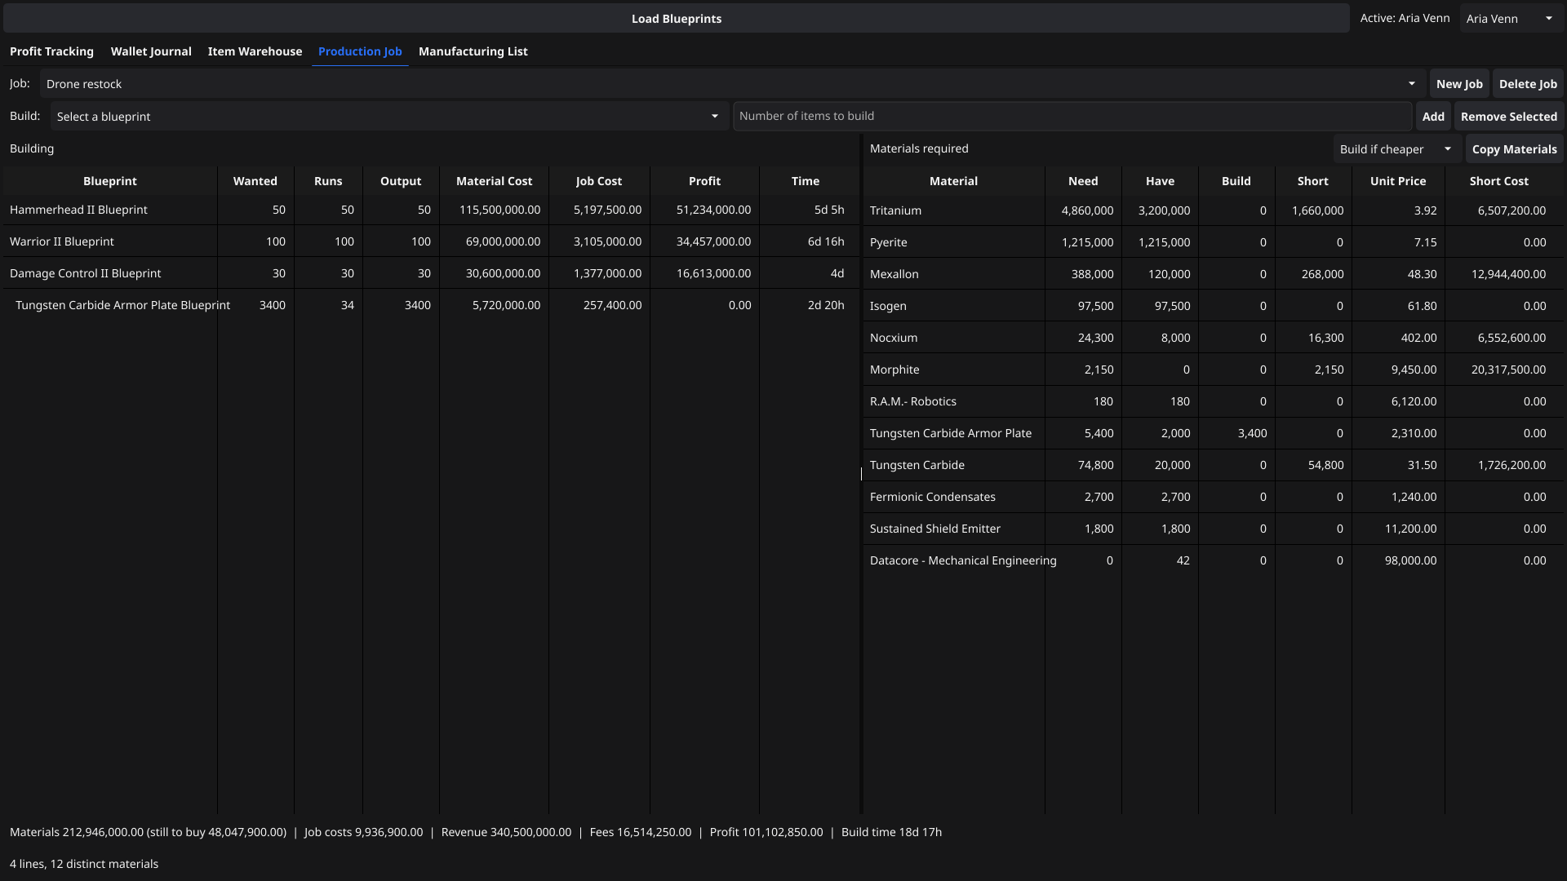1567x881 pixels.
Task: Sort by Blueprint column header
Action: [x=110, y=181]
